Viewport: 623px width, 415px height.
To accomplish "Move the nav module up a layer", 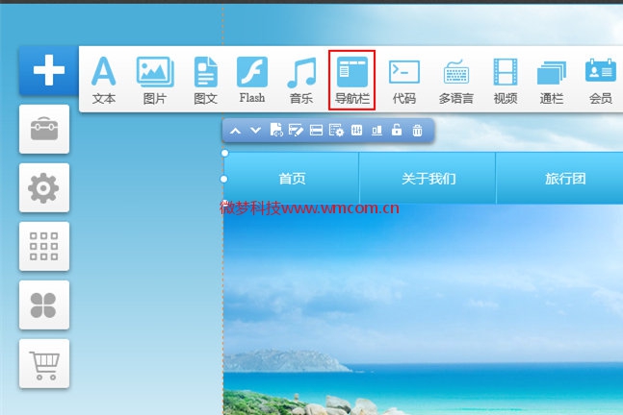I will pyautogui.click(x=236, y=131).
